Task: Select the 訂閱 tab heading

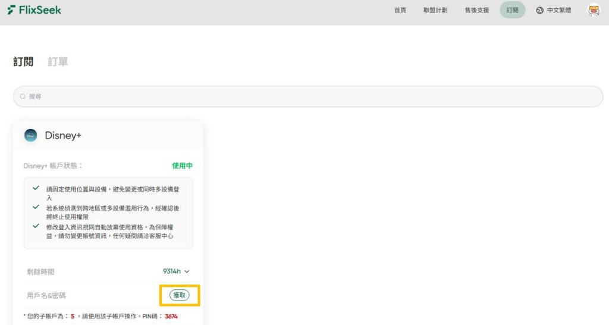Action: (x=23, y=61)
